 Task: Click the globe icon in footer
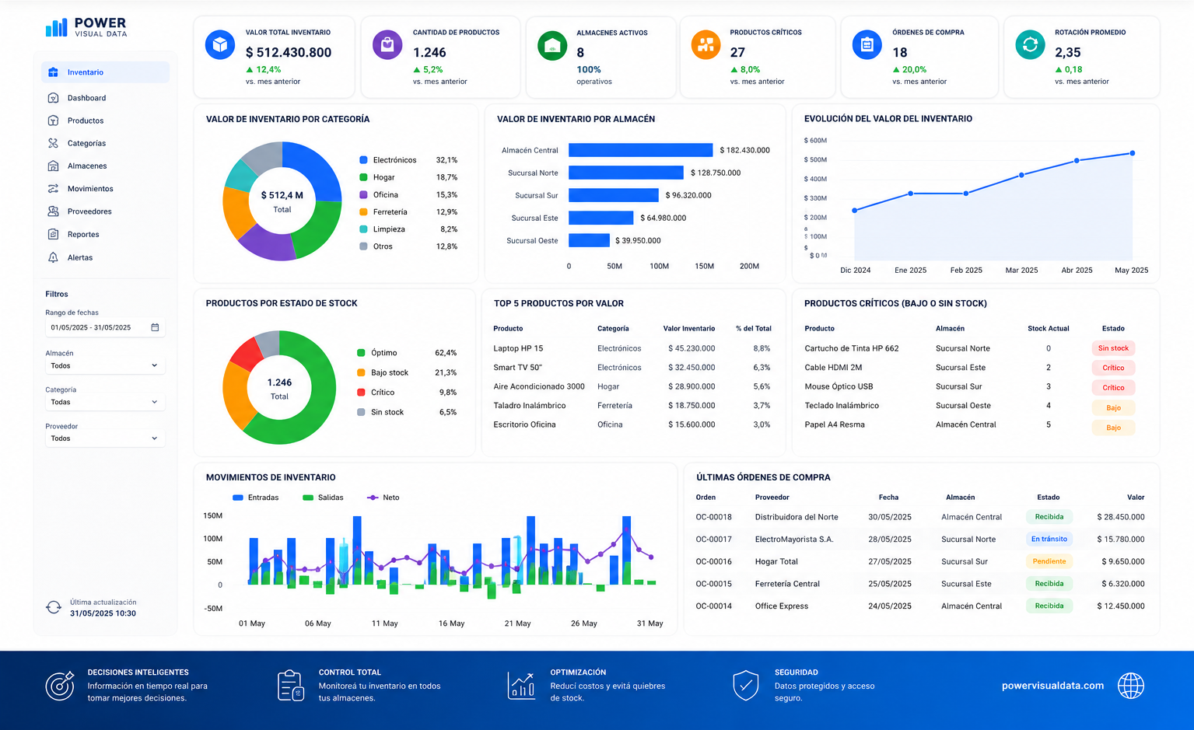coord(1131,686)
